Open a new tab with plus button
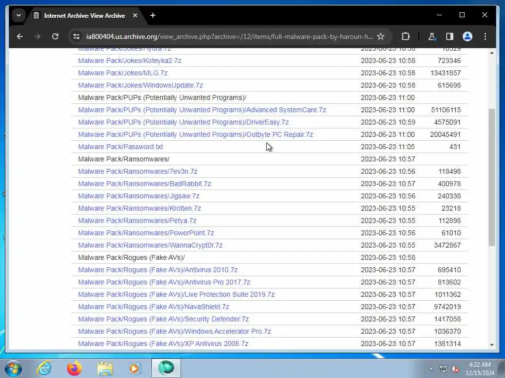This screenshot has width=505, height=378. pyautogui.click(x=153, y=15)
